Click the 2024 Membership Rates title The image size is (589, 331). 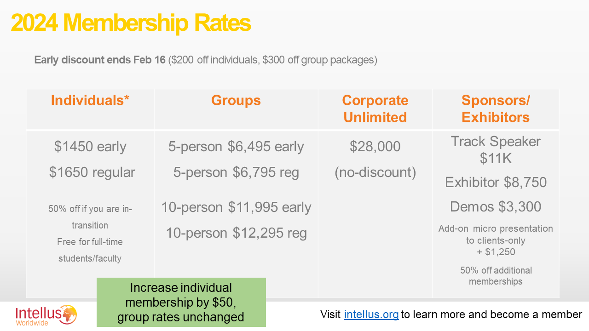coord(131,23)
